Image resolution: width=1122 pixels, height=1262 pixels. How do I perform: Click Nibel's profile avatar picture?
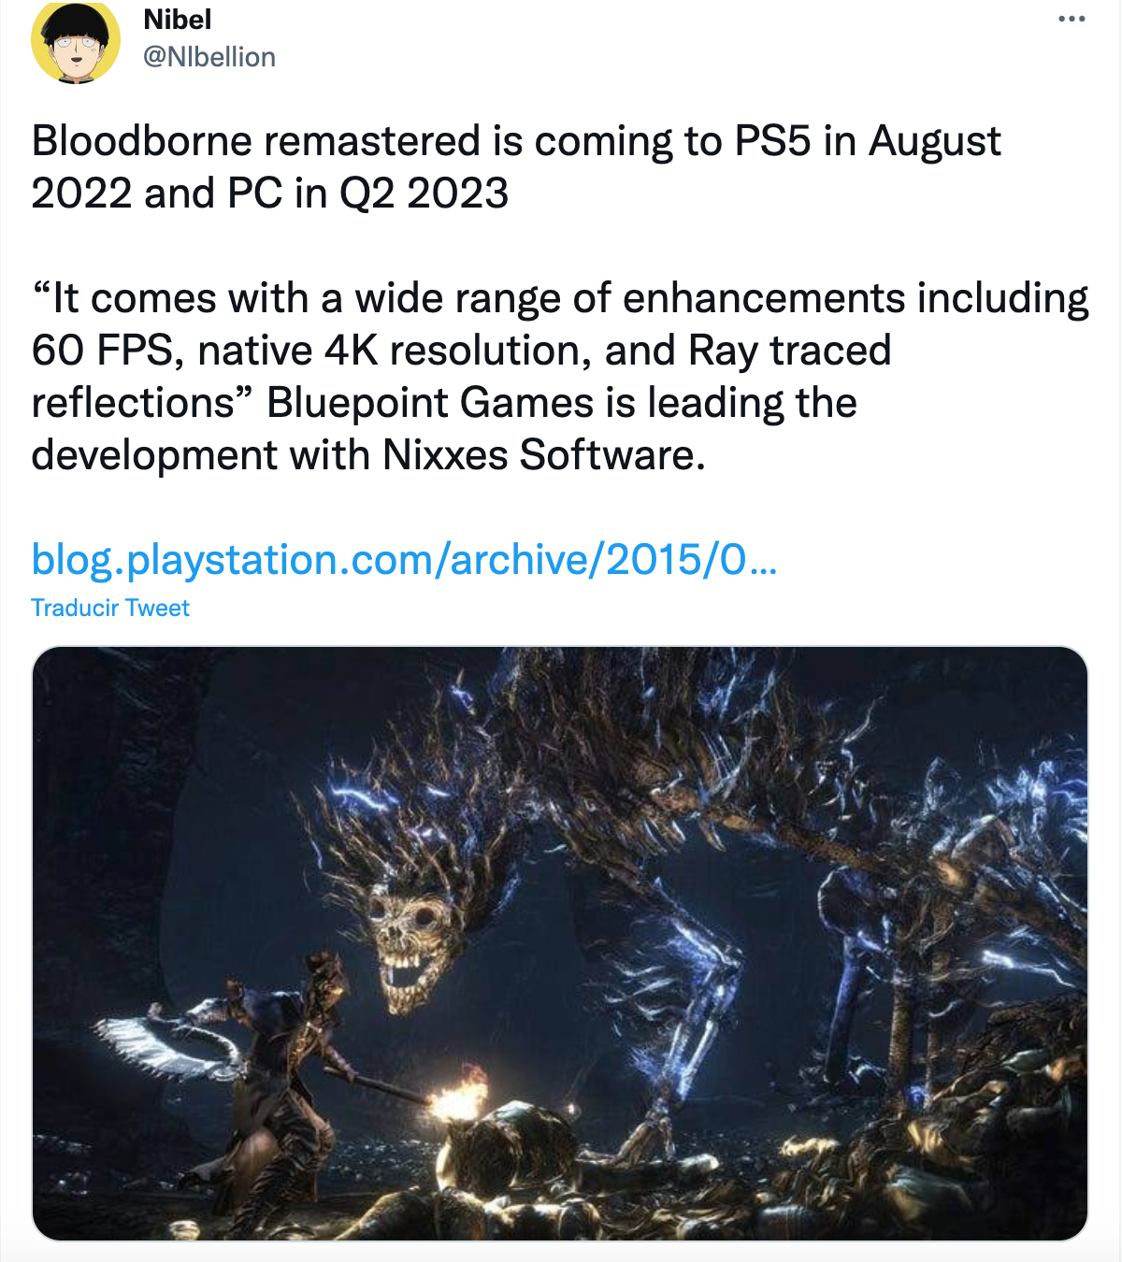76,41
